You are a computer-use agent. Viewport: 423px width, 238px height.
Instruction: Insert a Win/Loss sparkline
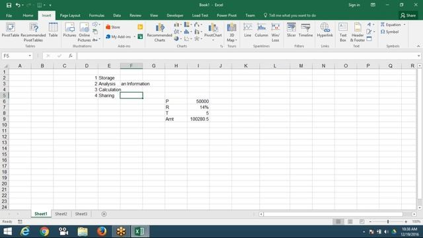(276, 32)
